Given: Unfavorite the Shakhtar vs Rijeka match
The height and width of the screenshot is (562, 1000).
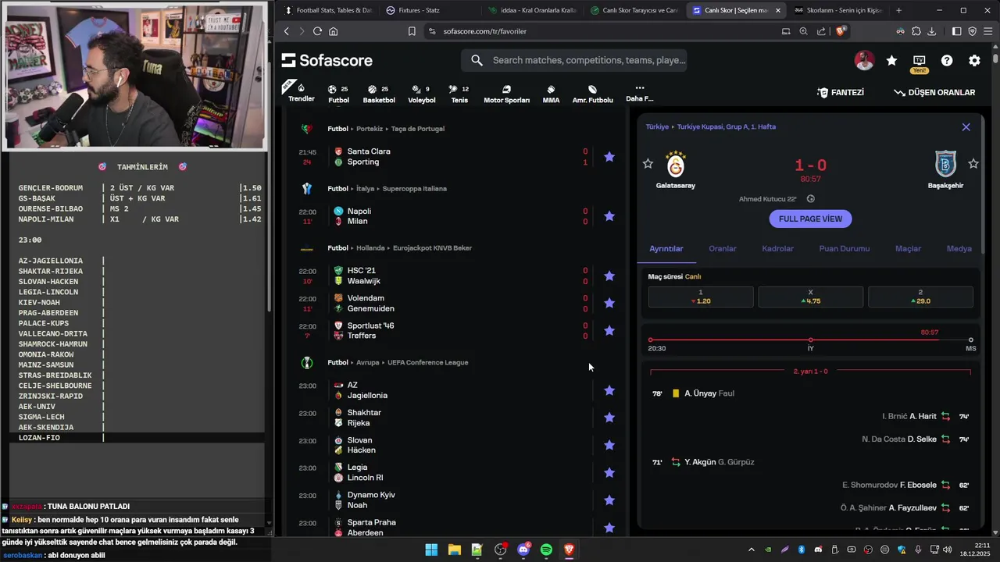Looking at the screenshot, I should coord(609,418).
